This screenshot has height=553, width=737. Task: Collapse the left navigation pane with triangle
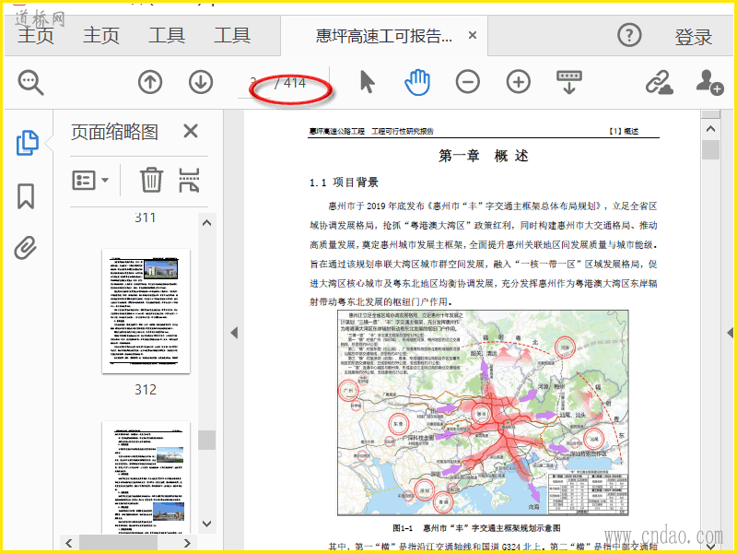pyautogui.click(x=234, y=333)
